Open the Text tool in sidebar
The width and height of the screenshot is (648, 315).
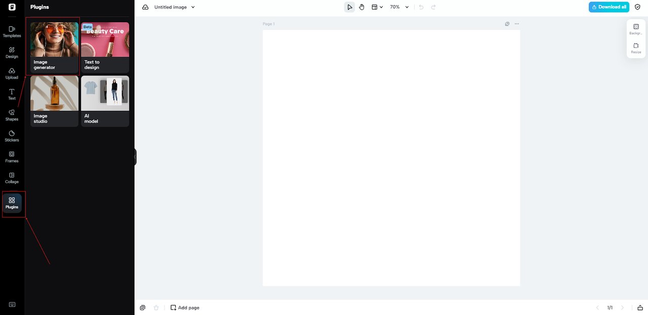tap(11, 94)
